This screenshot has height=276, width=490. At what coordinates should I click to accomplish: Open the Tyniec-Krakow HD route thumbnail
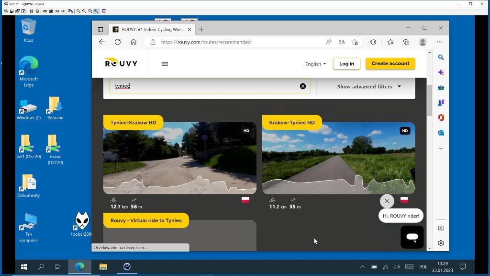click(180, 158)
